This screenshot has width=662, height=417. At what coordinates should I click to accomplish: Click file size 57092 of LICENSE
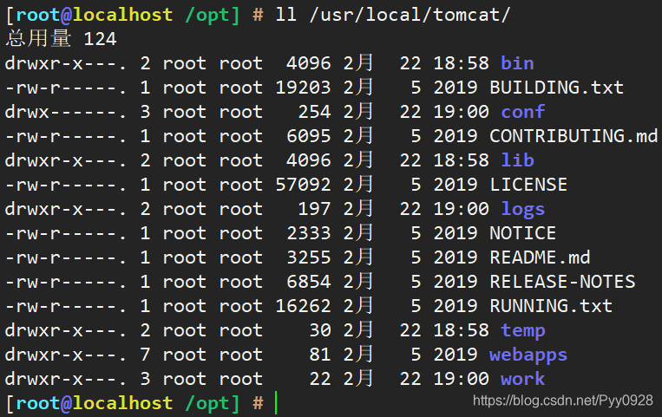[x=303, y=185]
